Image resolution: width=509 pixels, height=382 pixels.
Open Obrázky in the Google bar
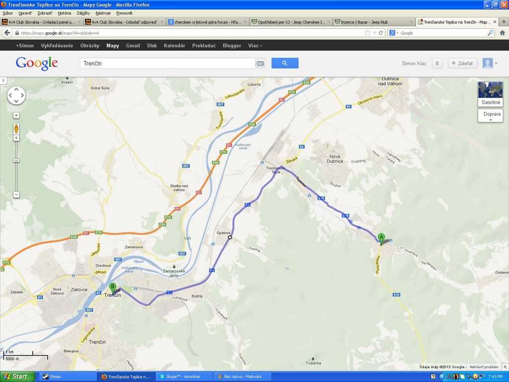pyautogui.click(x=89, y=45)
